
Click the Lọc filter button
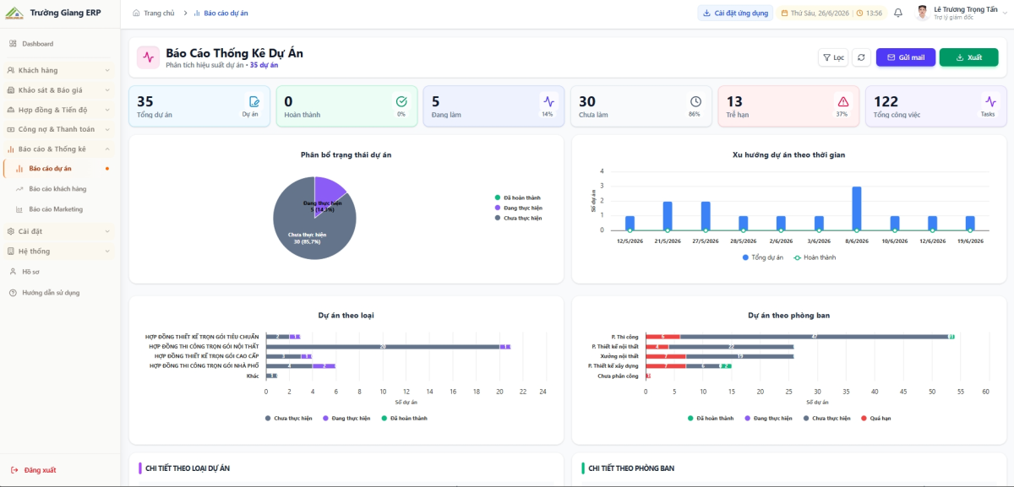pos(833,57)
